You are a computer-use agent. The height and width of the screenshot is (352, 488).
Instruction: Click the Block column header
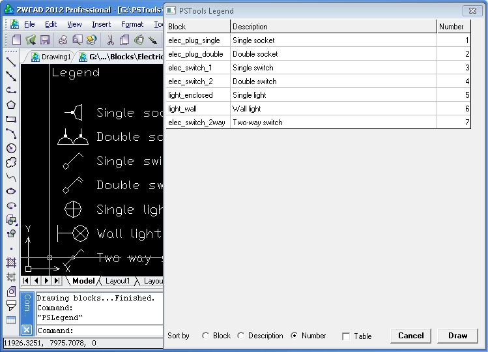coord(198,27)
